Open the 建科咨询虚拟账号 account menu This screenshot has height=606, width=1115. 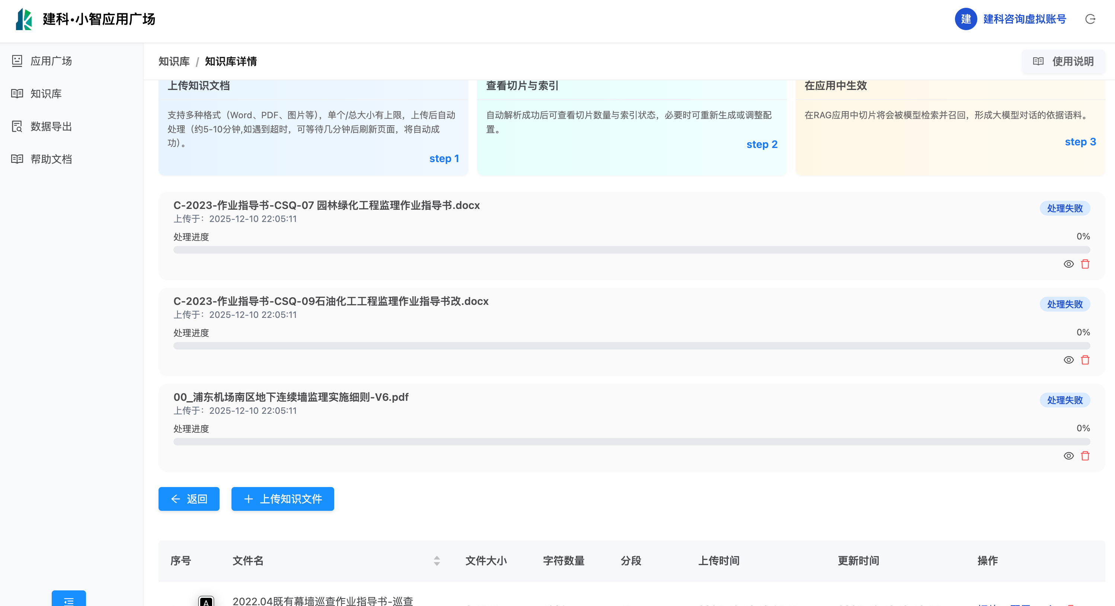[x=1024, y=19]
